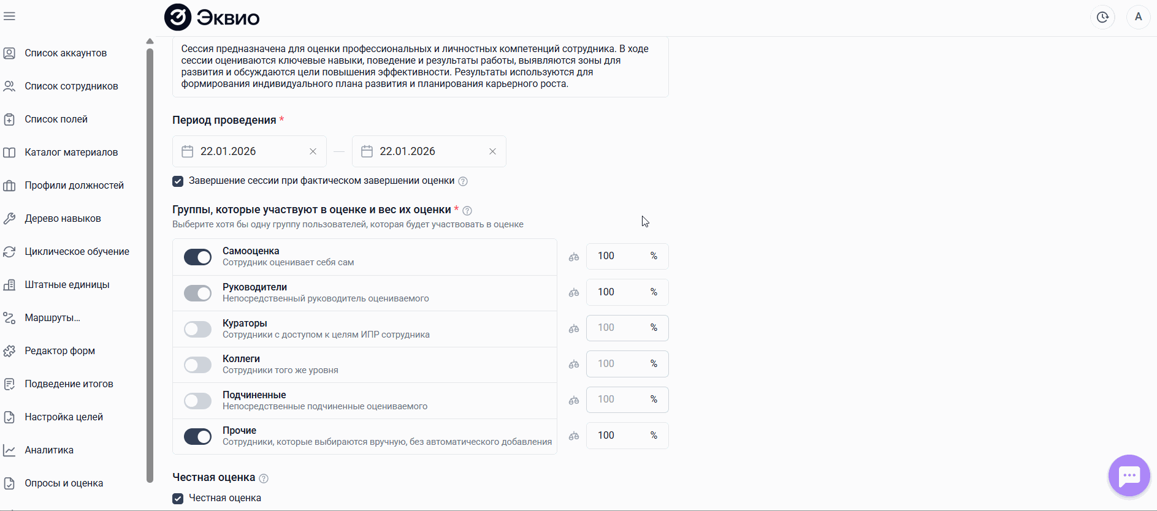Uncheck the Честная оценка checkbox
1157x511 pixels.
tap(178, 499)
